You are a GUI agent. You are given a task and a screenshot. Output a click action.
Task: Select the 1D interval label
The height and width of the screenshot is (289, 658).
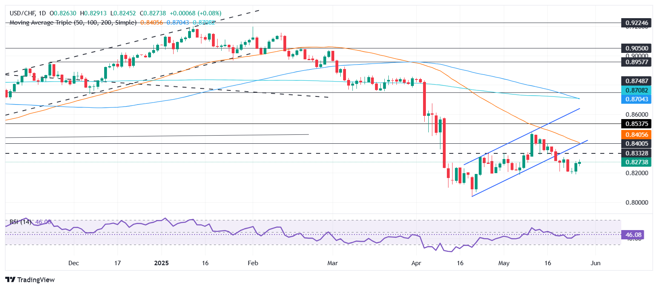(42, 13)
